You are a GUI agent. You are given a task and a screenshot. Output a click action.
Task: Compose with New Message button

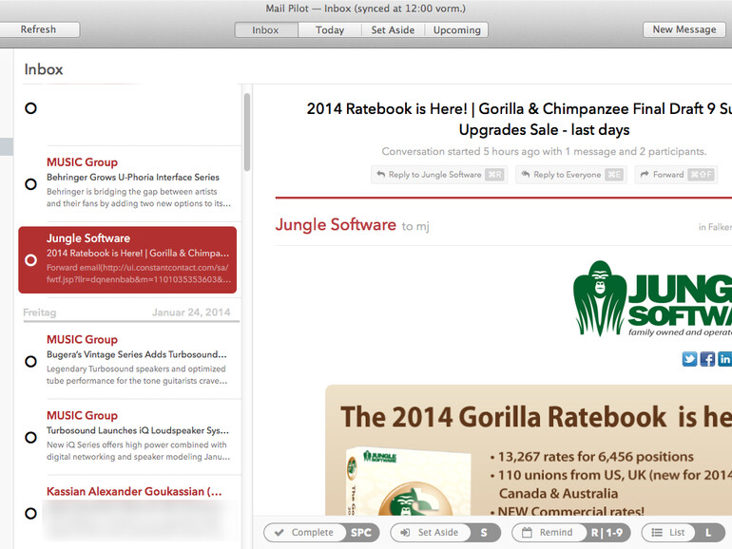point(684,29)
